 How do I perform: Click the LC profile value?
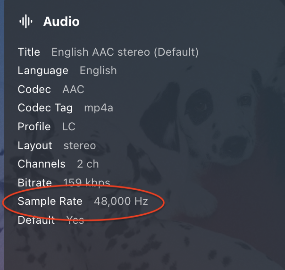point(69,127)
